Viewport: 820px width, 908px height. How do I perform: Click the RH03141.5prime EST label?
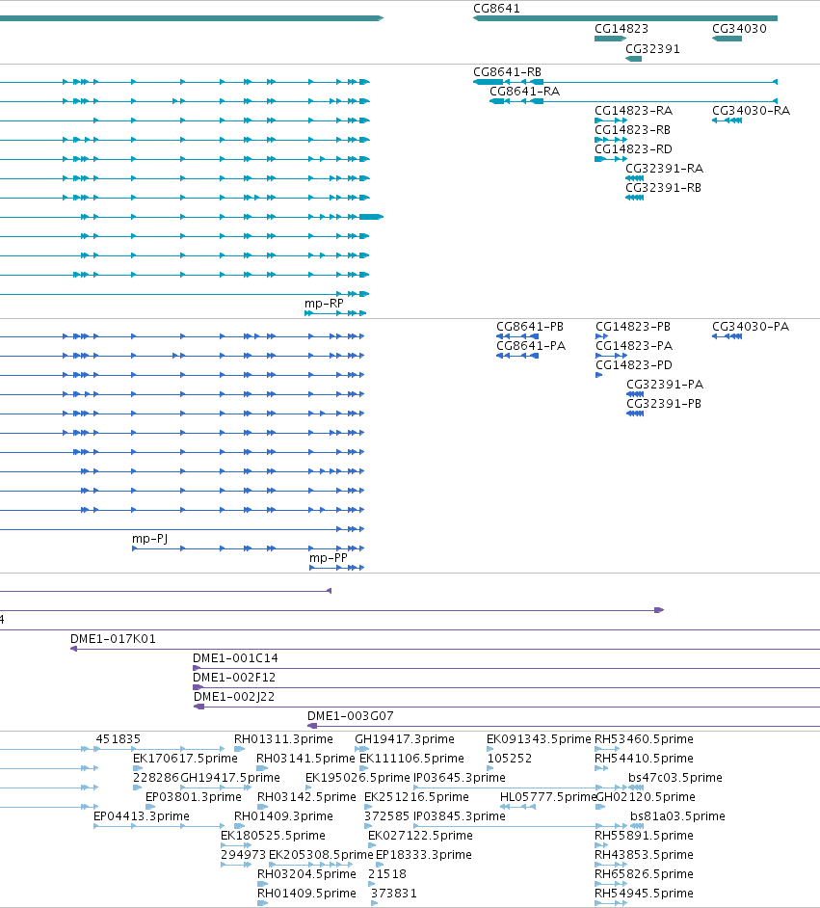pyautogui.click(x=305, y=759)
